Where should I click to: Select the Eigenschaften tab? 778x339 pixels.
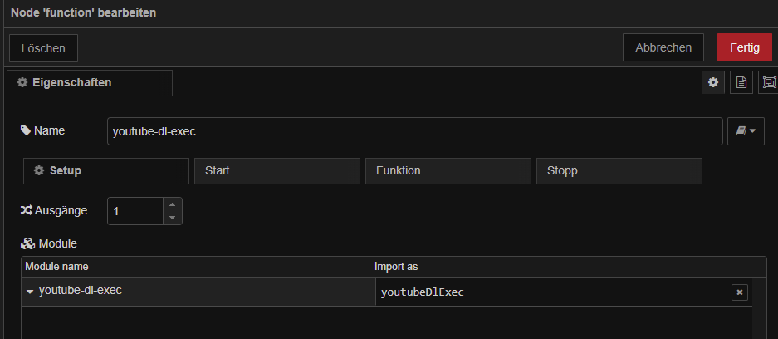coord(90,83)
